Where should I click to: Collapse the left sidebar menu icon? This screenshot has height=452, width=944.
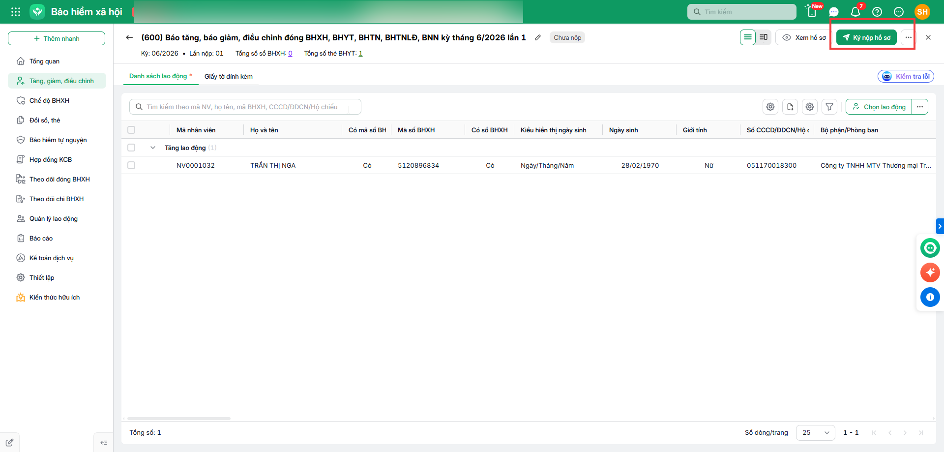point(104,443)
